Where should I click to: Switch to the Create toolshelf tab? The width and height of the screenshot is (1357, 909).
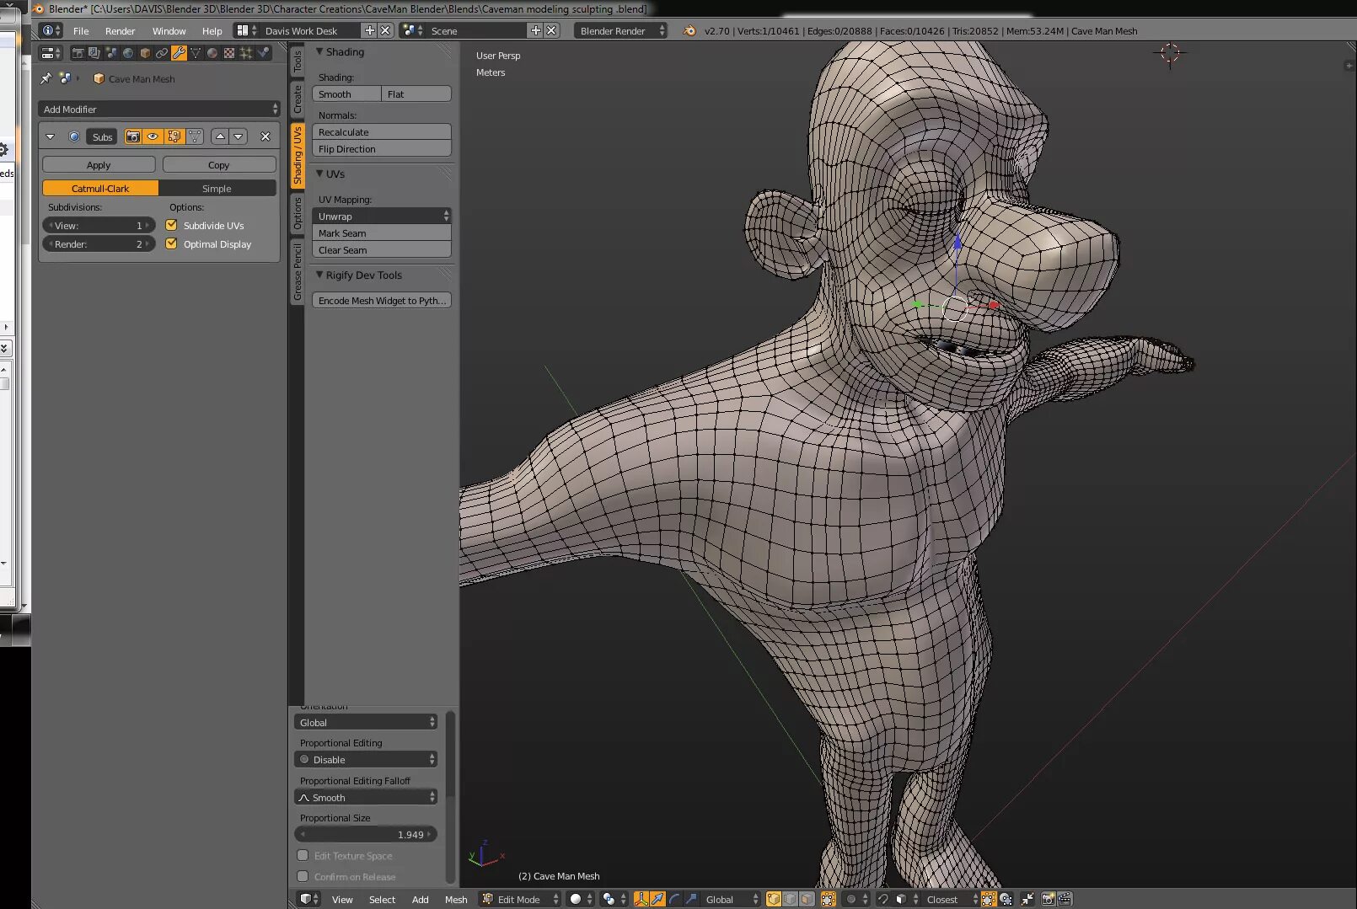[297, 99]
